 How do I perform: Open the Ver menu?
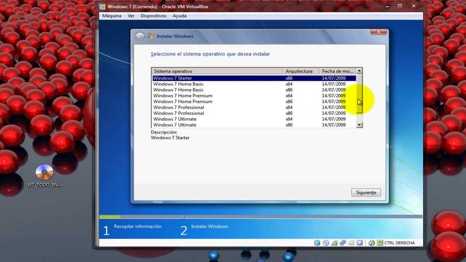point(131,16)
